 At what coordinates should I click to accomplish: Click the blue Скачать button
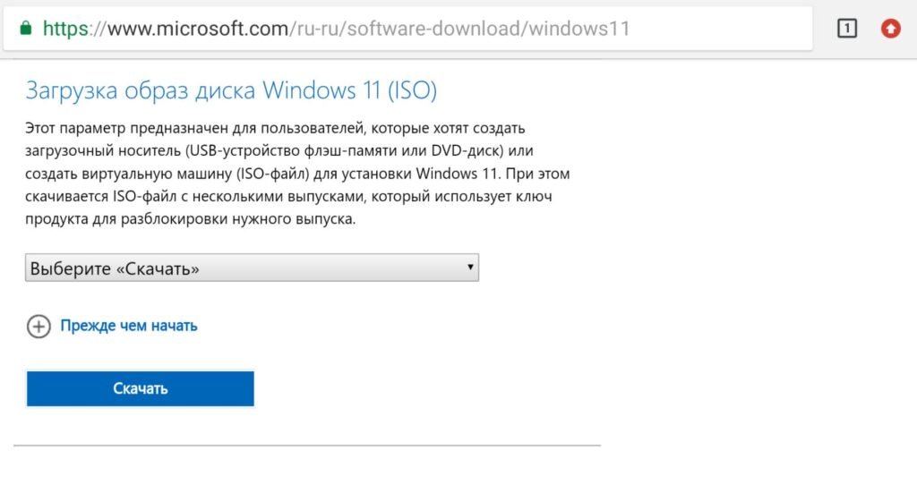[141, 388]
